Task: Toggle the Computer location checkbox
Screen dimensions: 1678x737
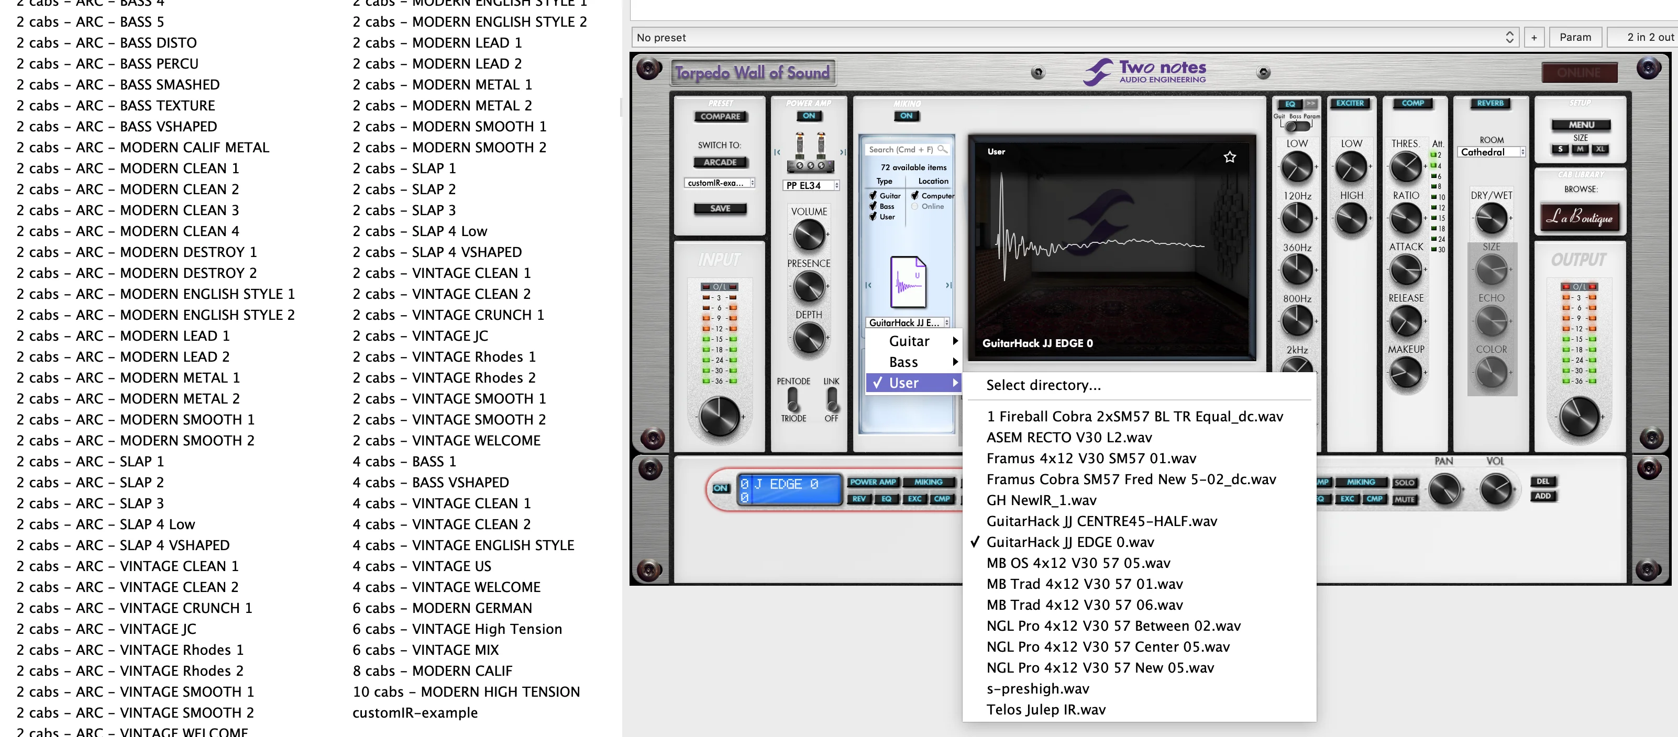Action: 914,195
